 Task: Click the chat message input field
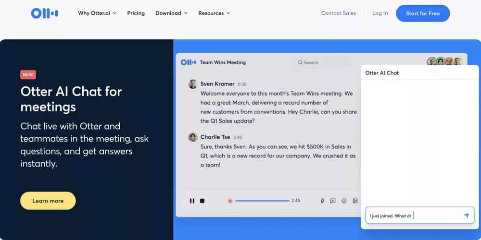click(x=419, y=216)
